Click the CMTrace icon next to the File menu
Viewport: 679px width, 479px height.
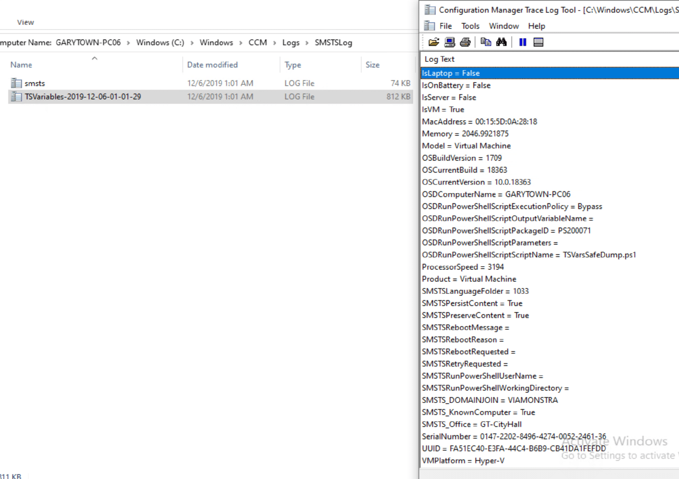429,26
